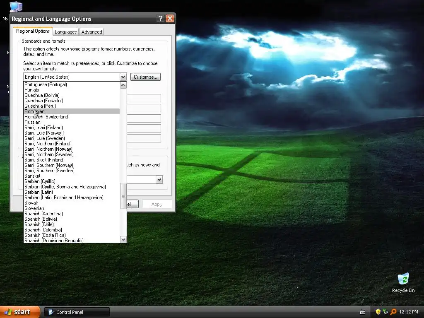Click the Start button on taskbar
The image size is (424, 318).
pos(20,312)
